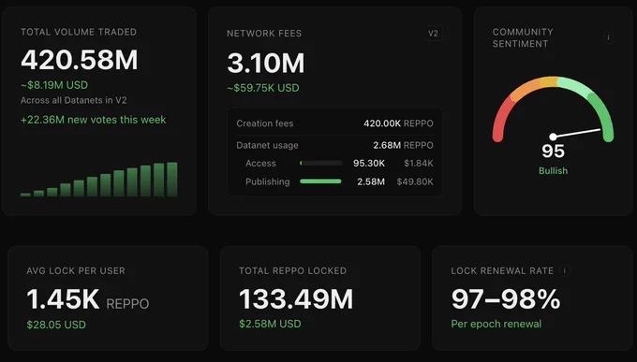The image size is (637, 362).
Task: Click the Lock Renewal Rate info icon
Action: 564,270
